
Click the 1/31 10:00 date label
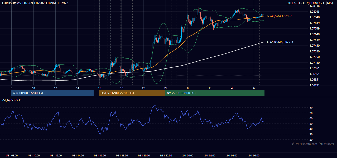tap(33, 156)
